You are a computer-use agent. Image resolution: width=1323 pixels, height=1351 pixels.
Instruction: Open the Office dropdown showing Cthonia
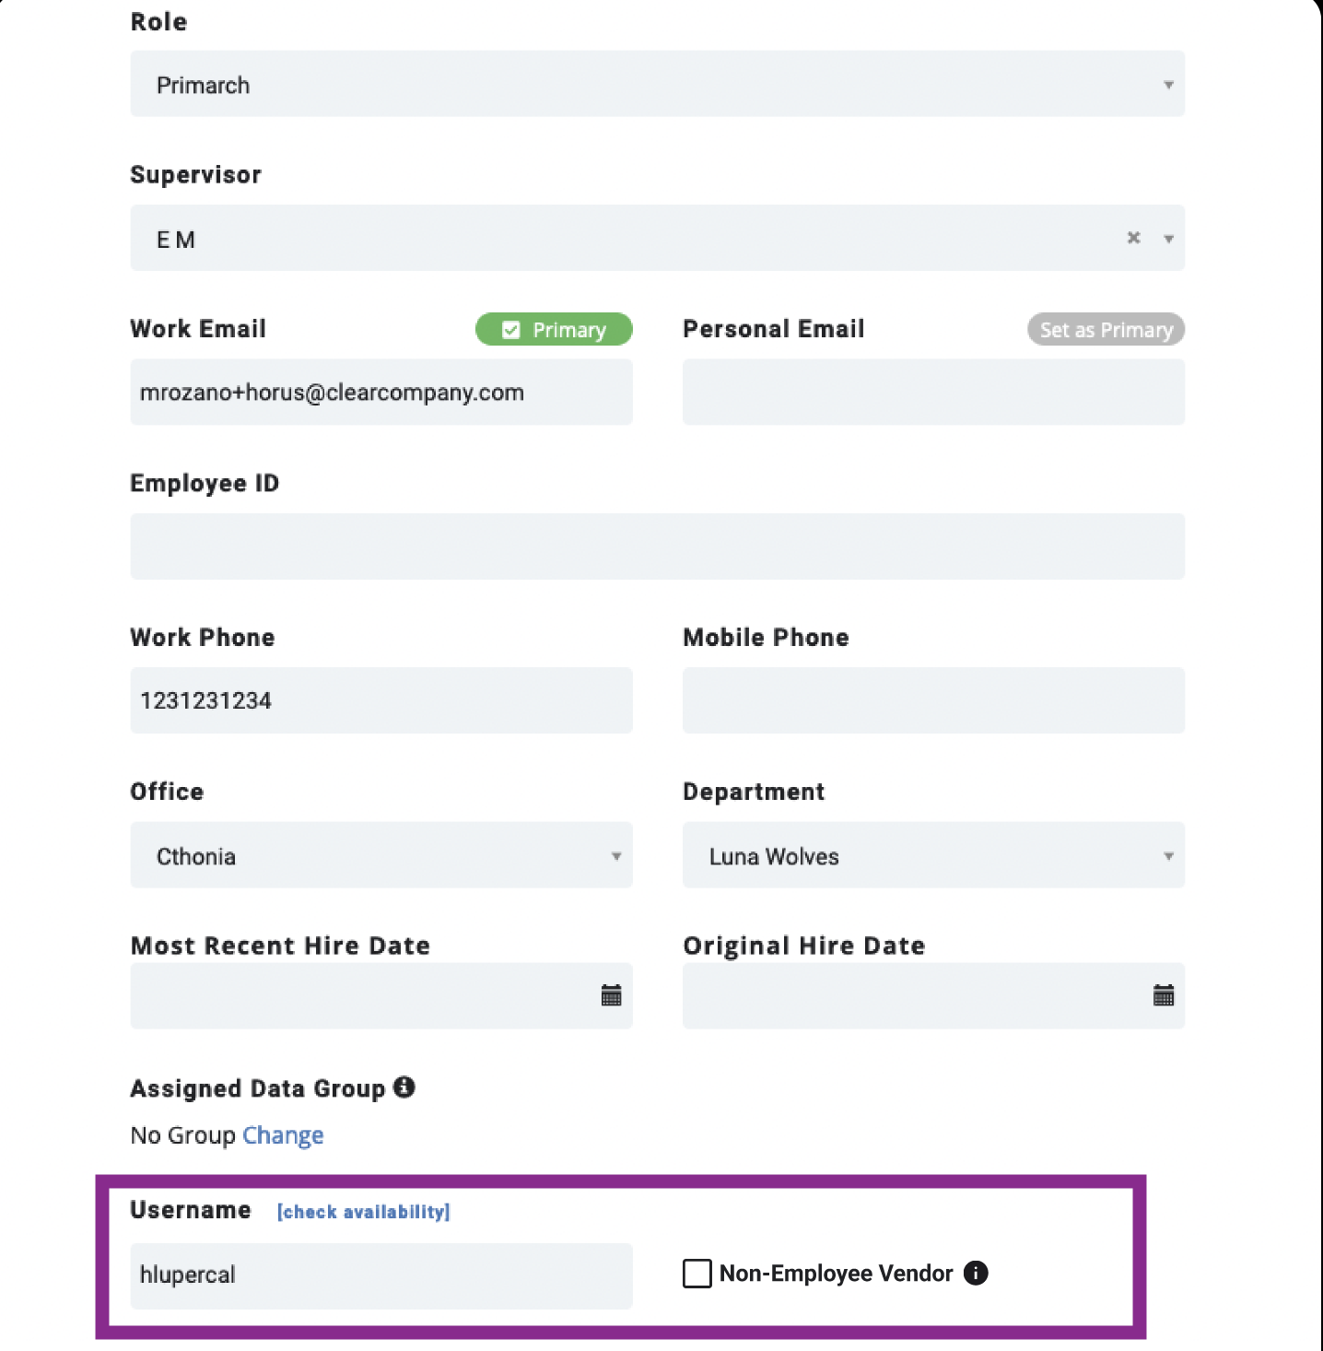click(381, 855)
